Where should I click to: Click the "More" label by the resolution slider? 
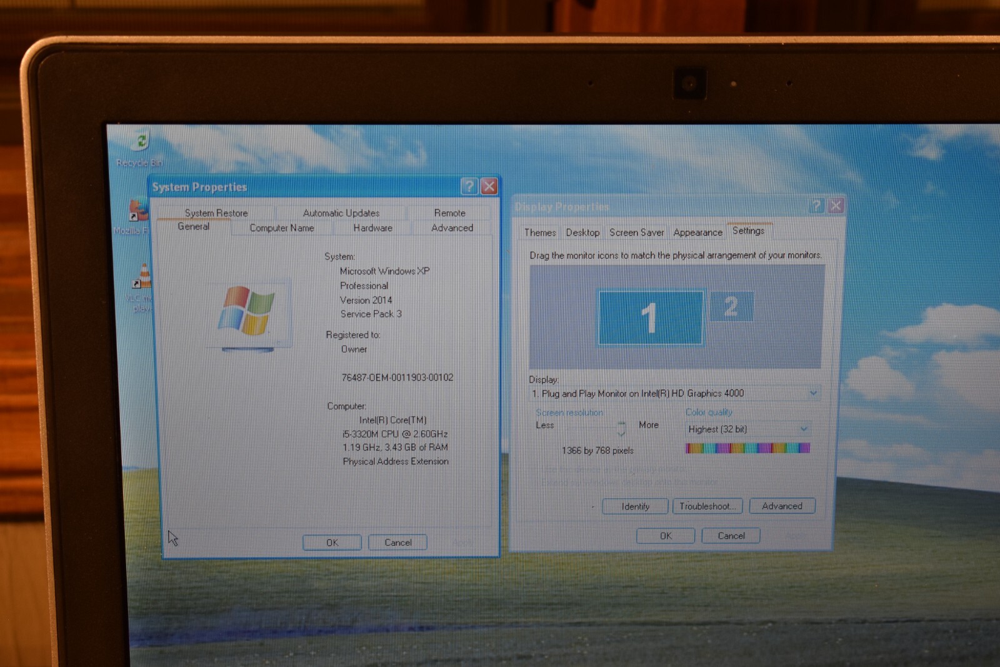coord(648,424)
